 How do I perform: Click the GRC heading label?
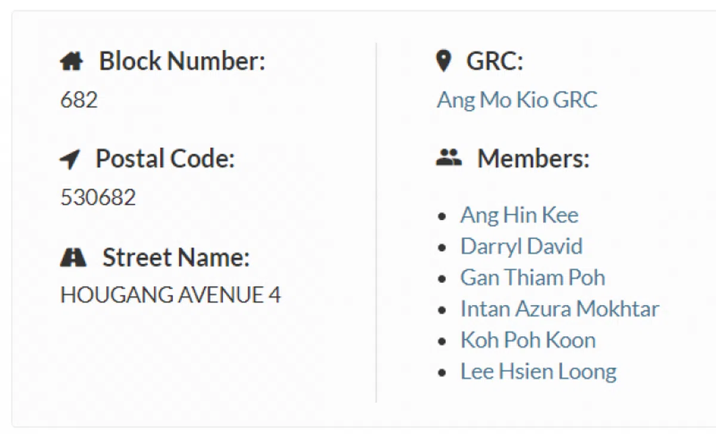(495, 61)
